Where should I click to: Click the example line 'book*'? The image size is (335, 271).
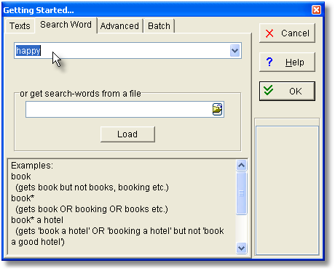pos(23,198)
